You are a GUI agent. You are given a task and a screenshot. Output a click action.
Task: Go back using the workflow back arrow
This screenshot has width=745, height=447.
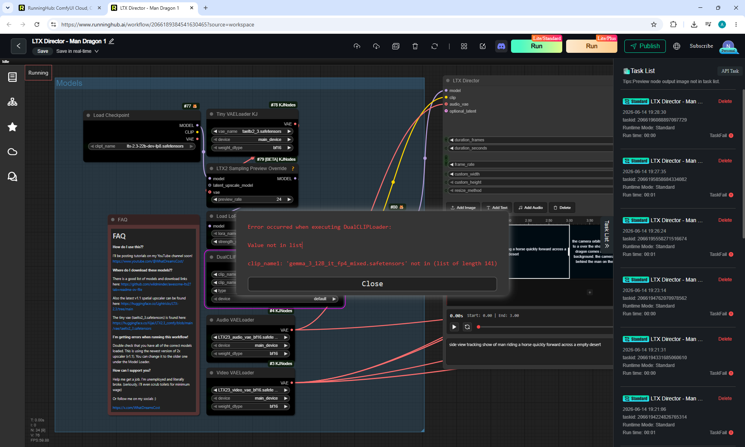(x=18, y=46)
